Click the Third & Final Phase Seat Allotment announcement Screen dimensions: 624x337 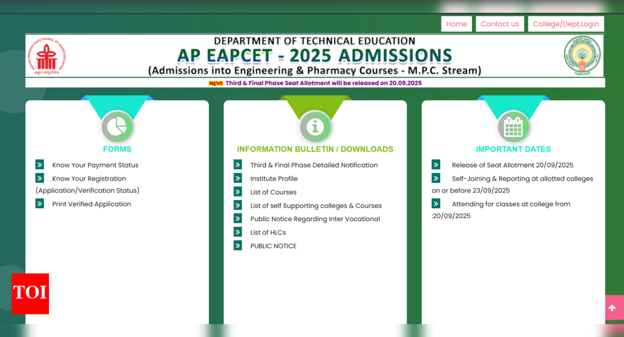324,83
